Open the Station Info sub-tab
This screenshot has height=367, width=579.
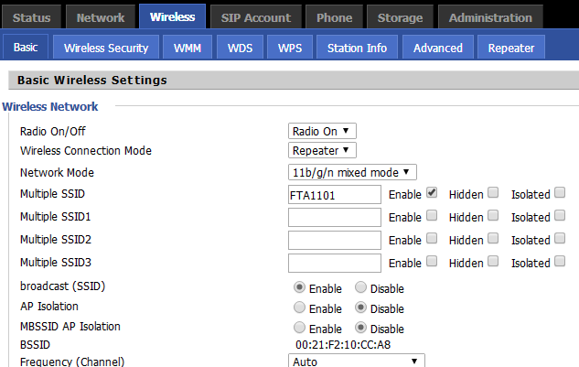(357, 48)
